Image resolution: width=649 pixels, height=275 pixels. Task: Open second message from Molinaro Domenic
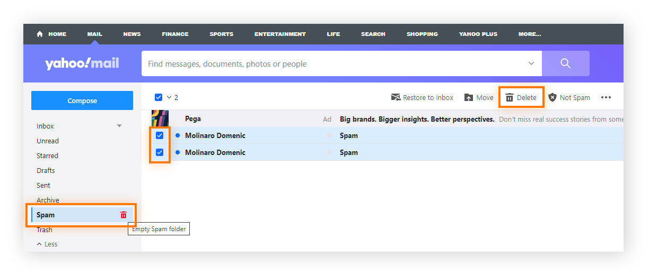pyautogui.click(x=215, y=152)
